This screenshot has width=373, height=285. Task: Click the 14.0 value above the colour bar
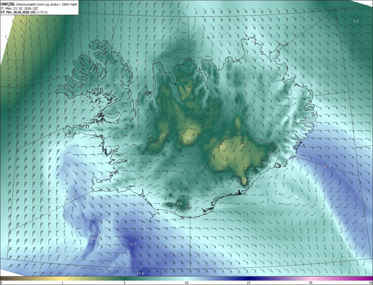click(x=140, y=273)
